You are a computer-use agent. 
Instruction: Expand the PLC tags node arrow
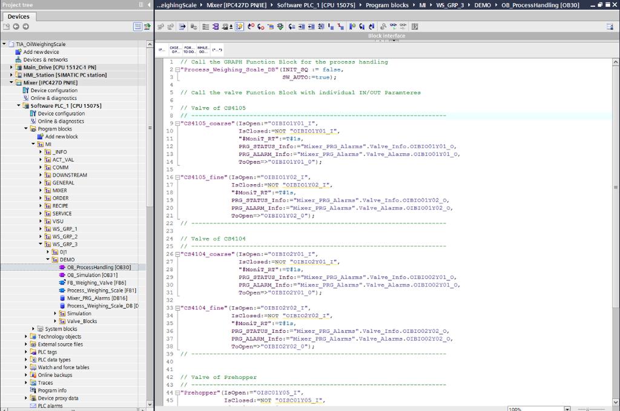tap(26, 352)
